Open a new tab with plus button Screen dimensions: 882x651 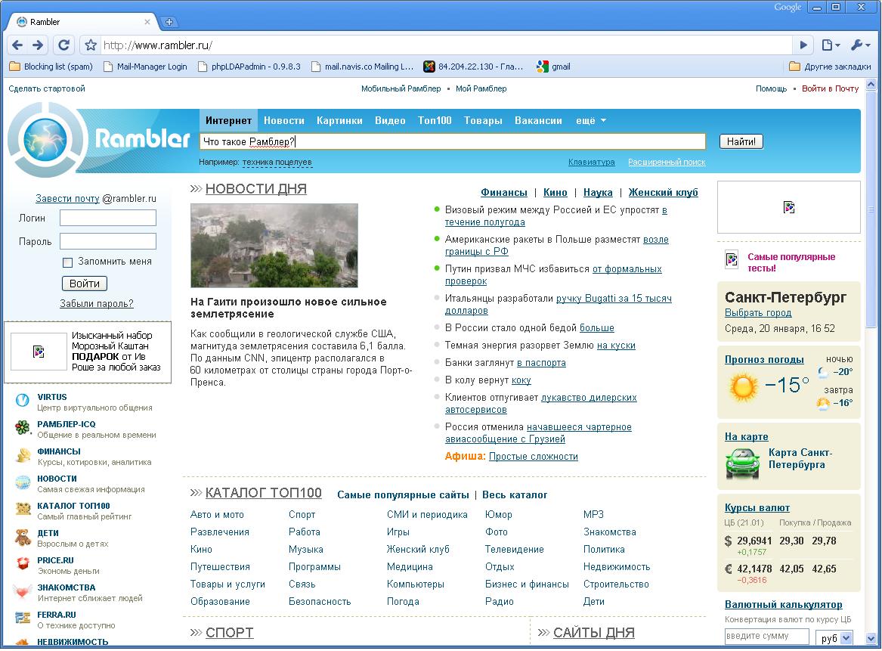coord(169,22)
